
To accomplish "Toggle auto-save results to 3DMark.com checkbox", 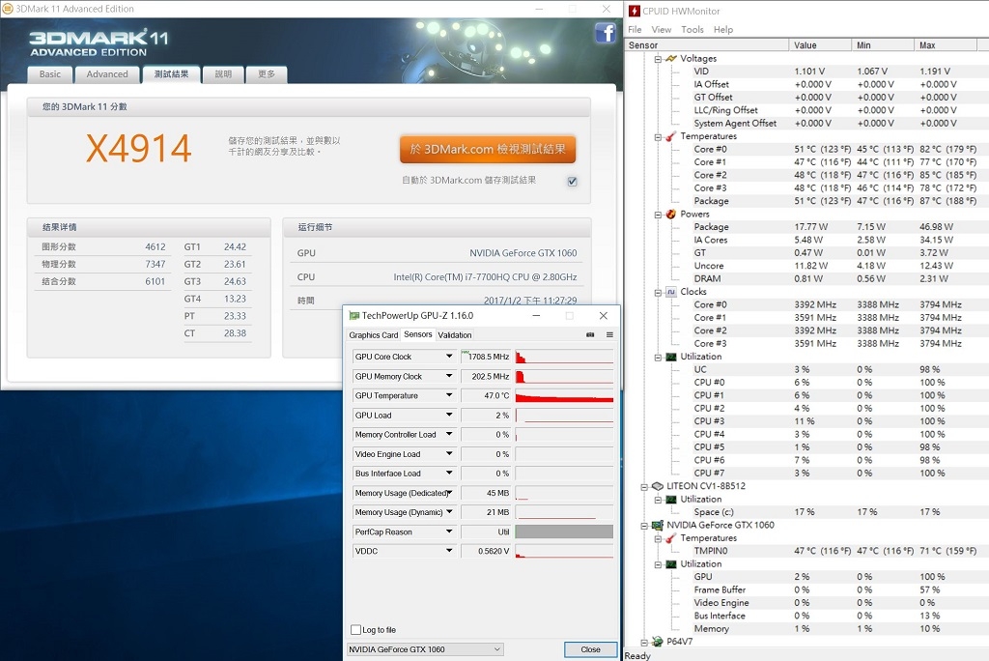I will [x=572, y=181].
